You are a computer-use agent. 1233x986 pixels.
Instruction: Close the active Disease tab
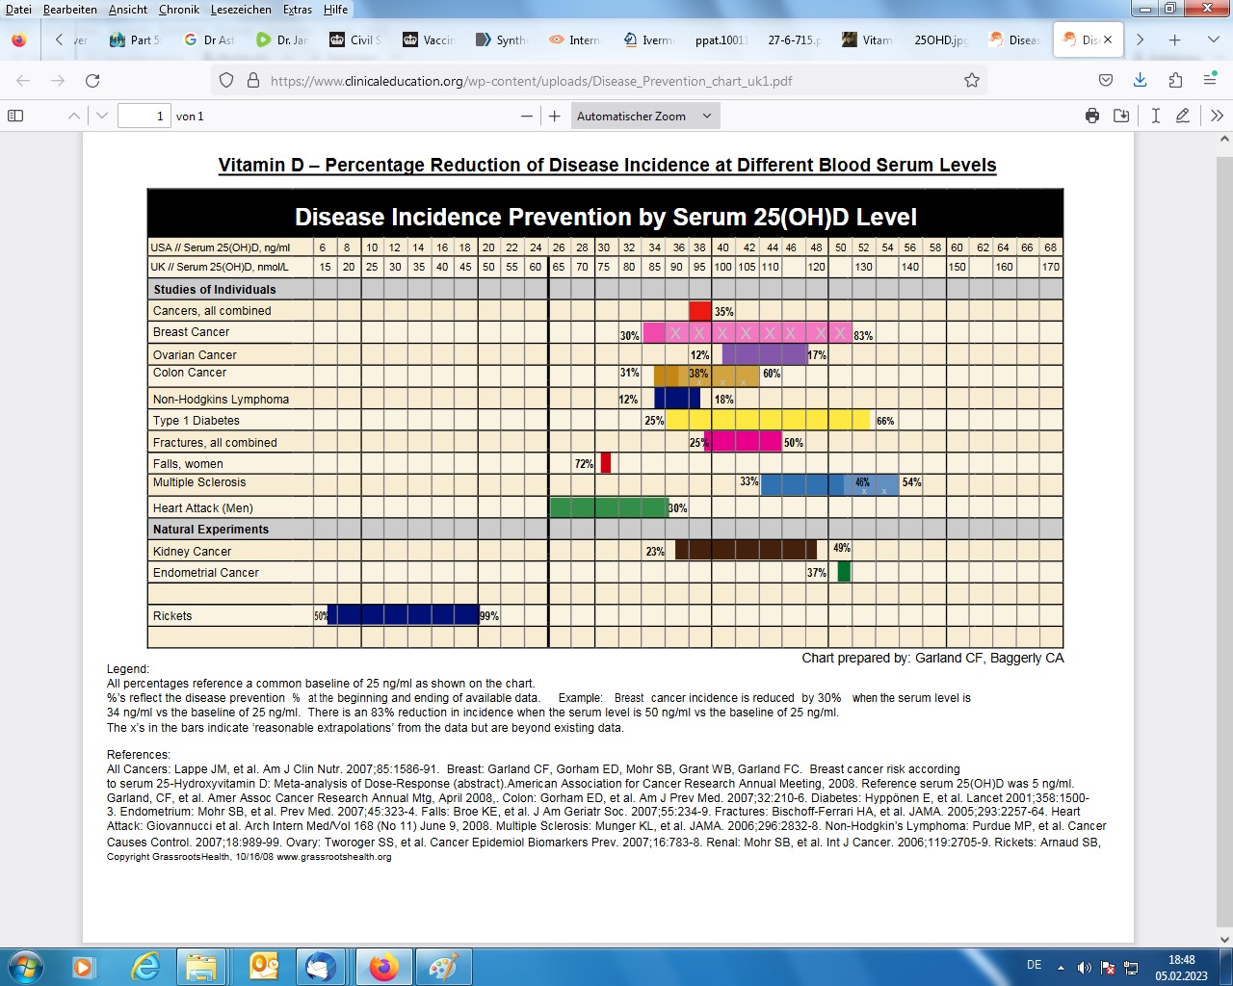pos(1108,40)
